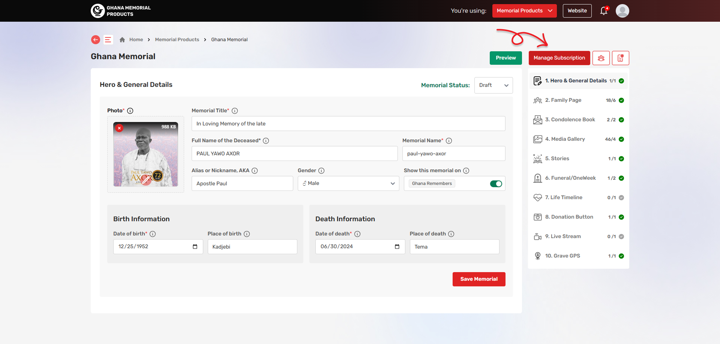Open the Family Page section in the sidebar
This screenshot has height=344, width=720.
coord(563,100)
